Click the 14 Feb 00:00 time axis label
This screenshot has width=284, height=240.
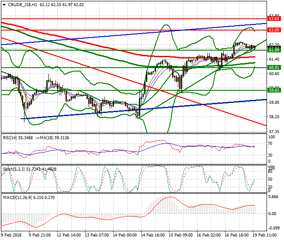click(125, 235)
